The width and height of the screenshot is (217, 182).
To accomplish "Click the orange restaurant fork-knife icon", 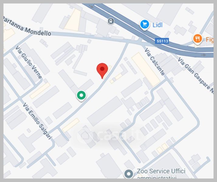I will tap(198, 39).
